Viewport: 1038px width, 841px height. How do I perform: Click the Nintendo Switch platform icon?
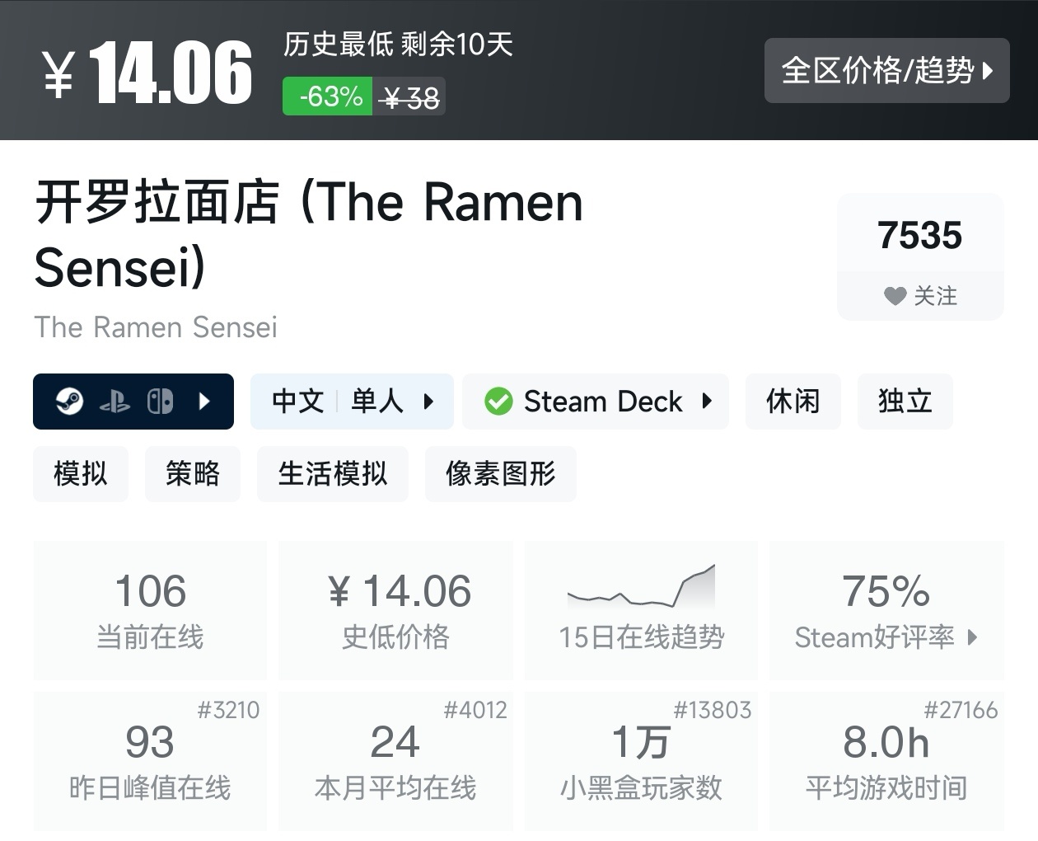160,402
